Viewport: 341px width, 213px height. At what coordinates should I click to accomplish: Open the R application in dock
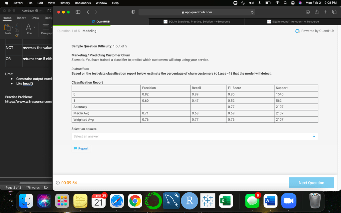[x=190, y=201]
